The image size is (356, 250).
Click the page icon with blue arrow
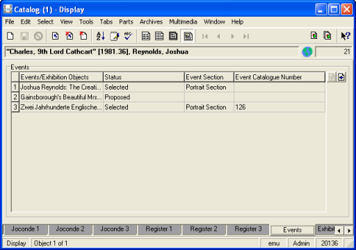pos(55,36)
